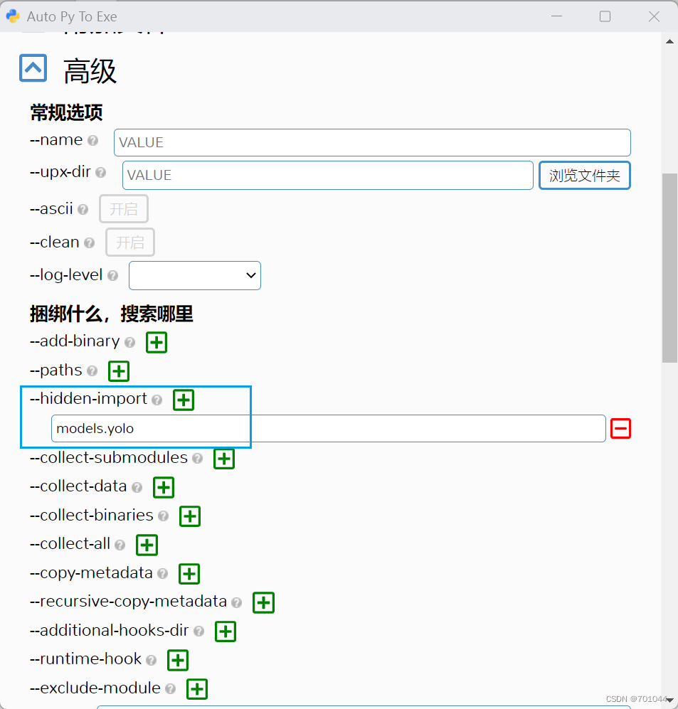Click the 常规选项 heading
The height and width of the screenshot is (709, 678).
coord(66,112)
